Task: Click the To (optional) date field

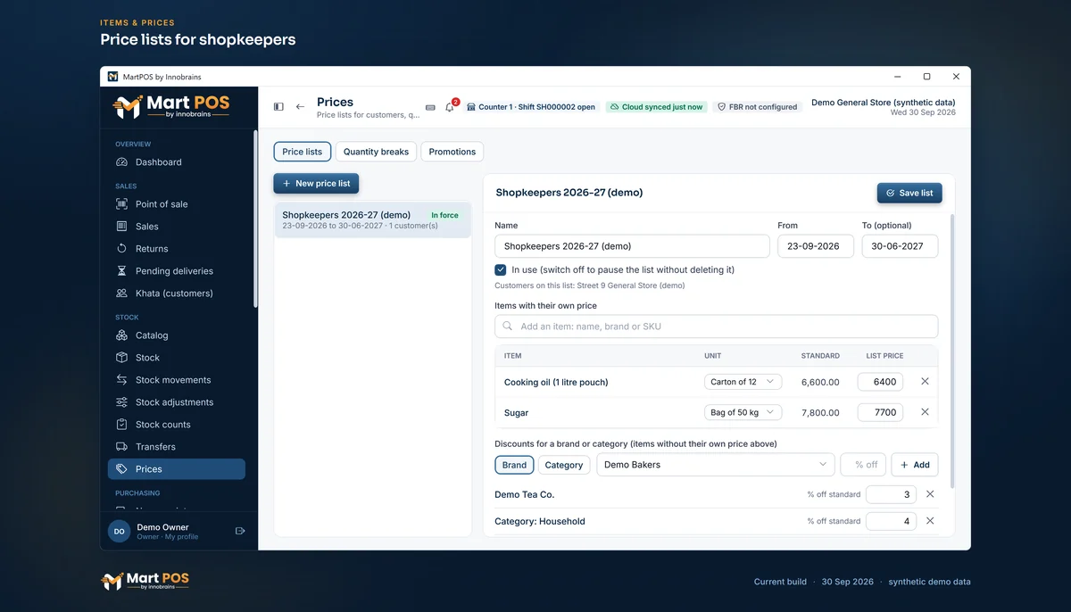Action: tap(900, 246)
